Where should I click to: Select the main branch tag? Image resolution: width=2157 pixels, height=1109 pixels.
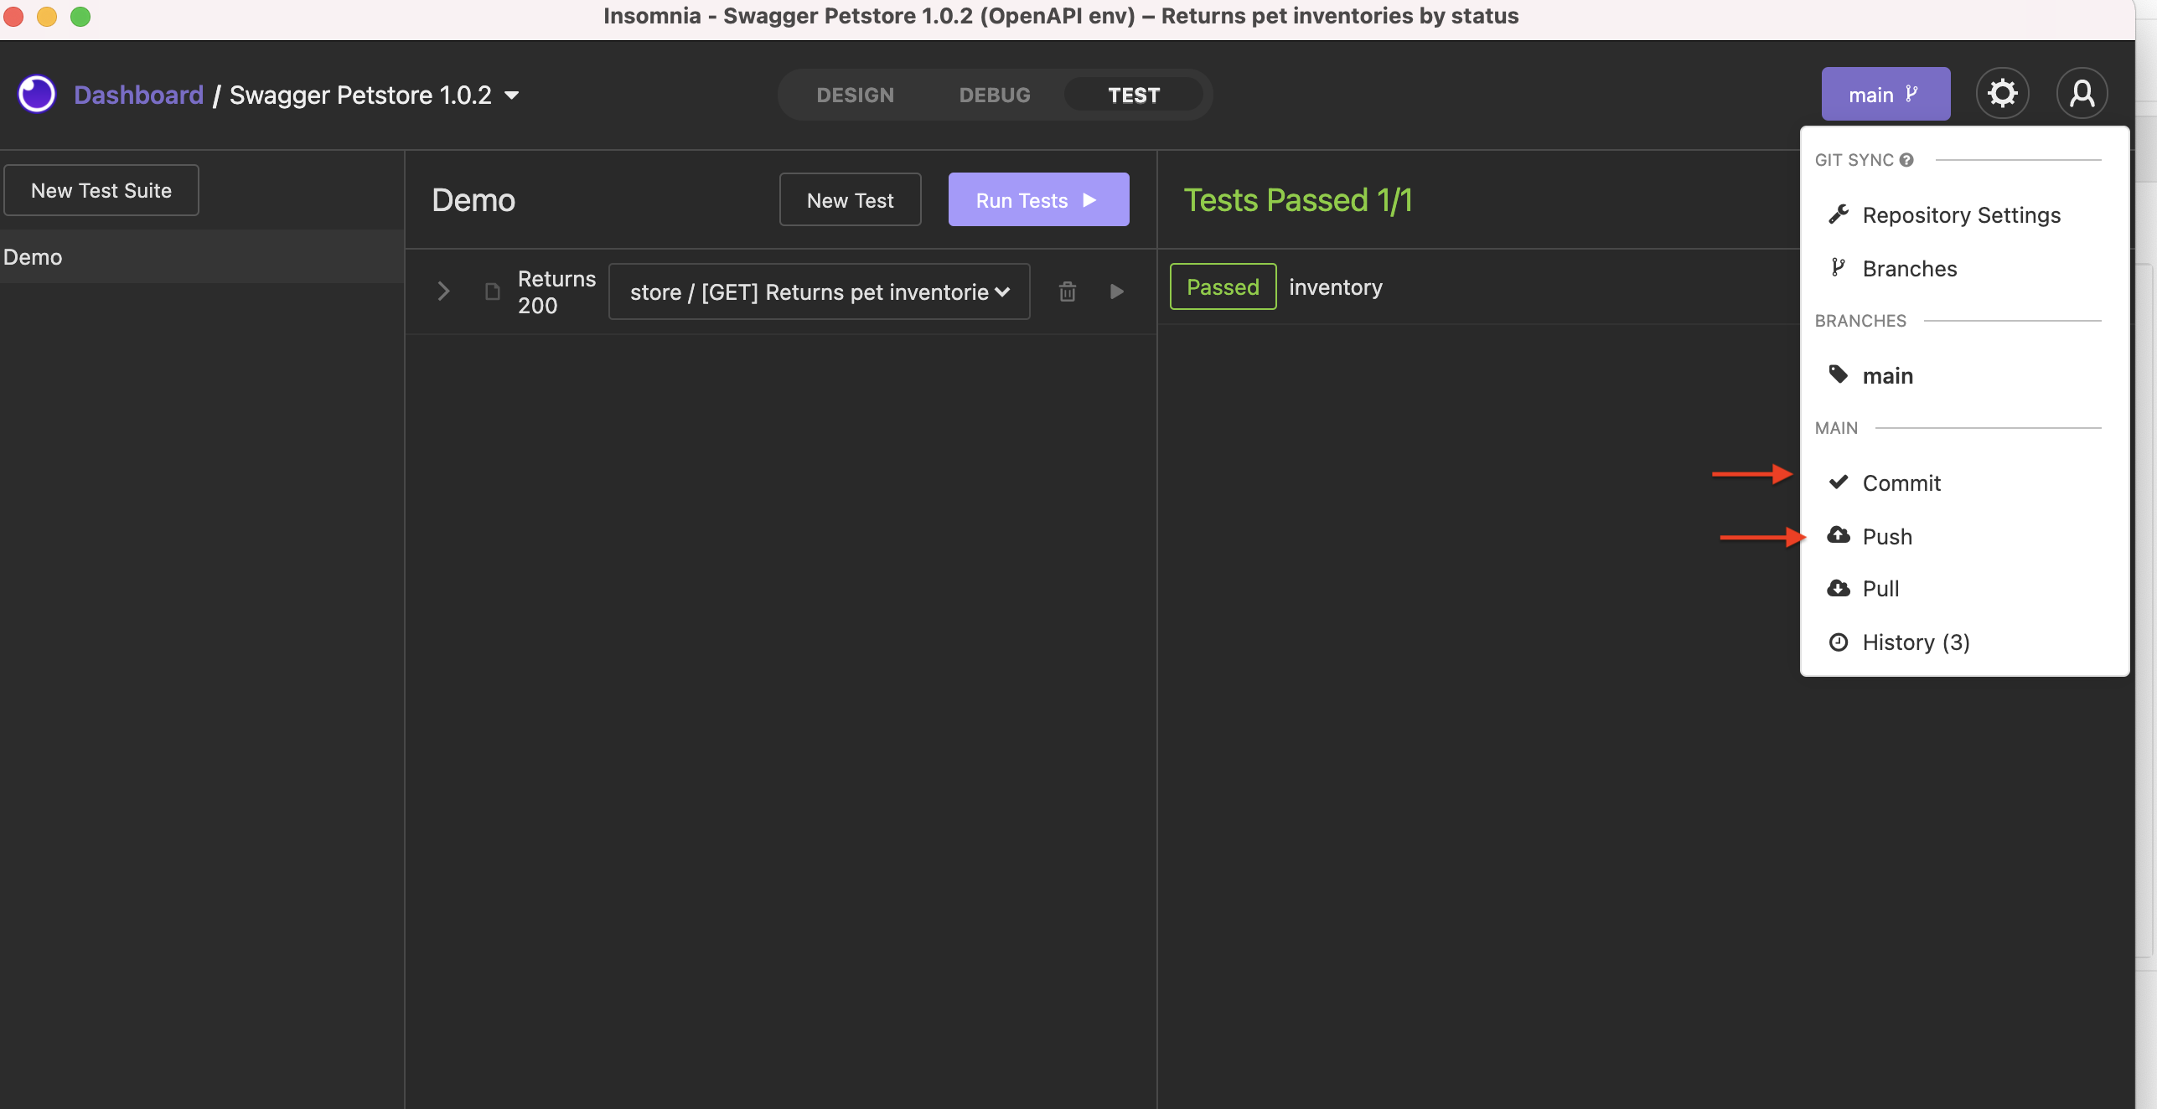click(x=1887, y=375)
